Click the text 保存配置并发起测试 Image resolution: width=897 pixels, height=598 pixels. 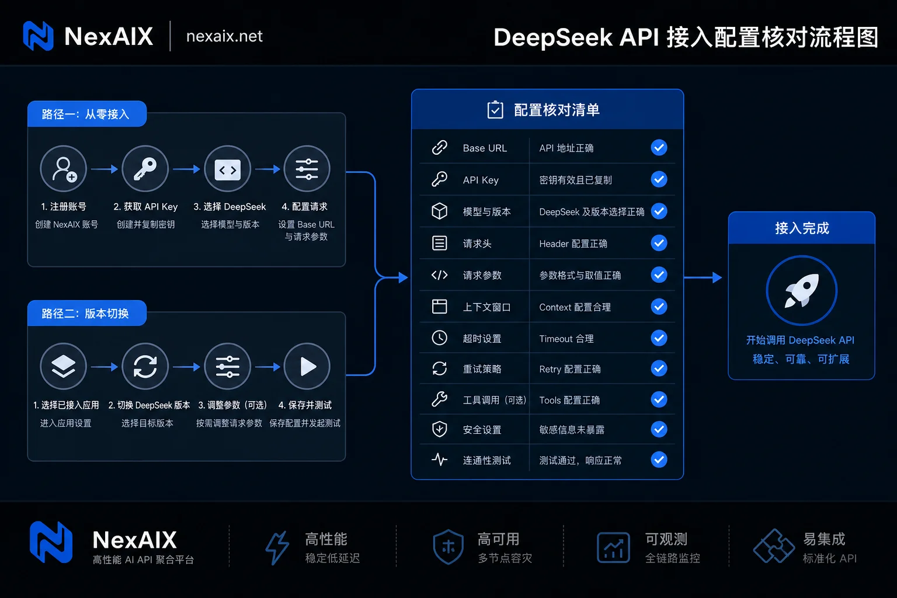coord(305,423)
